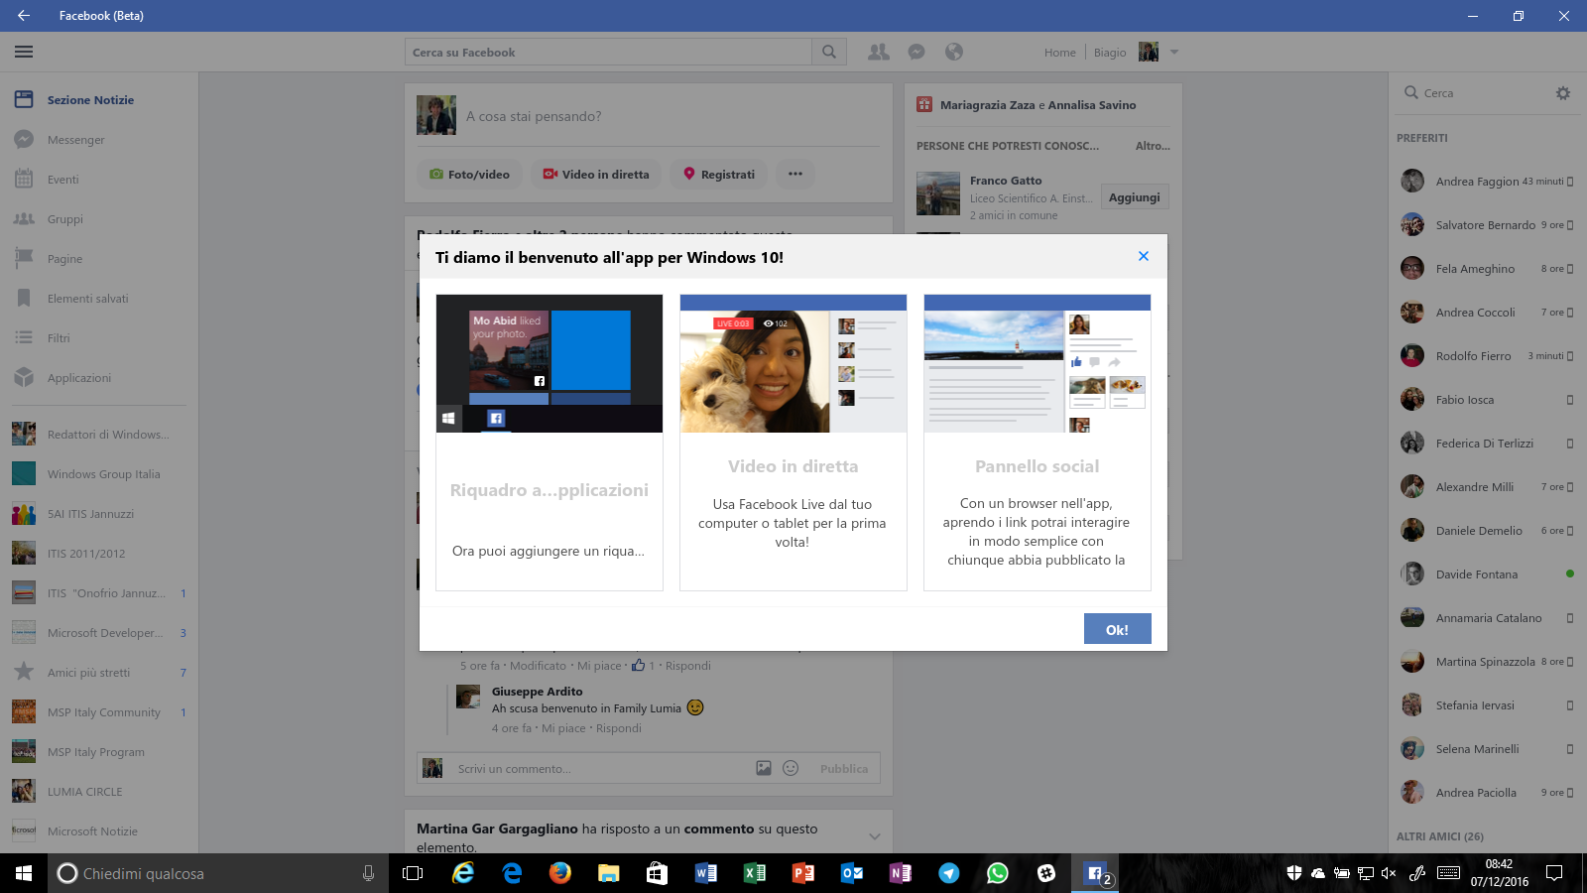Image resolution: width=1587 pixels, height=893 pixels.
Task: Open the hamburger navigation menu
Action: 24,52
